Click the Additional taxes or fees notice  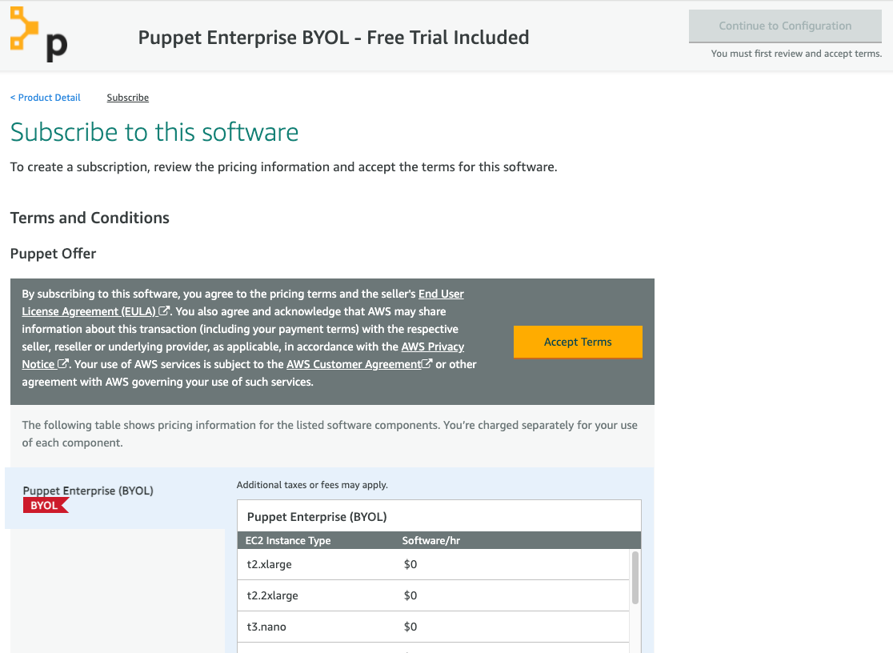pyautogui.click(x=312, y=485)
